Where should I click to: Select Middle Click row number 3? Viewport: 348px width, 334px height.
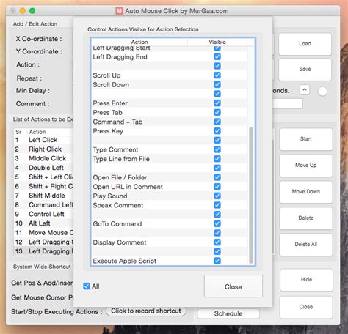pyautogui.click(x=43, y=158)
